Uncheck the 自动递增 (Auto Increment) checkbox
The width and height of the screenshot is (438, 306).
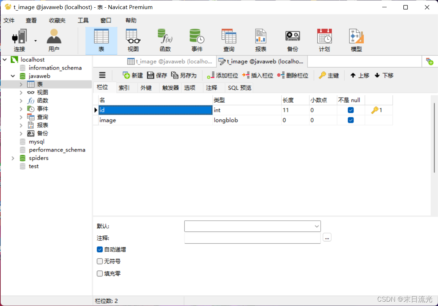coord(100,250)
